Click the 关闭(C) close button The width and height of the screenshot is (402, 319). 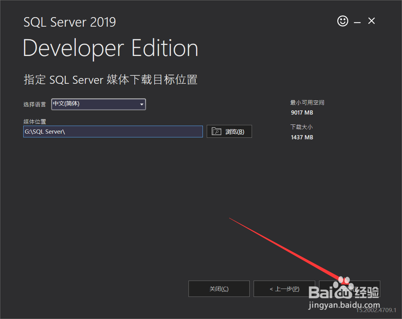point(219,289)
